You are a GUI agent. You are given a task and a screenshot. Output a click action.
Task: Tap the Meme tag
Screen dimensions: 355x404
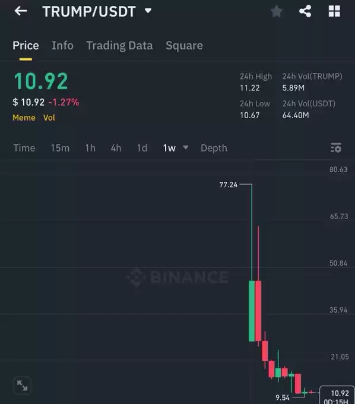coord(24,118)
